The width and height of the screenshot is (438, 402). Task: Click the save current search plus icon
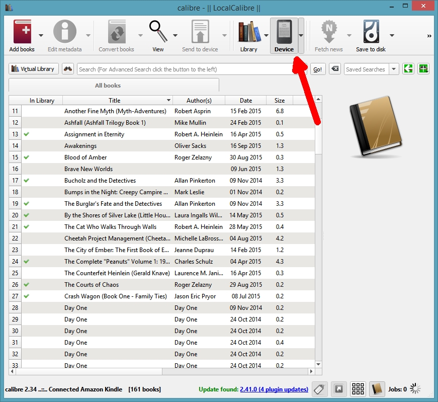[423, 69]
